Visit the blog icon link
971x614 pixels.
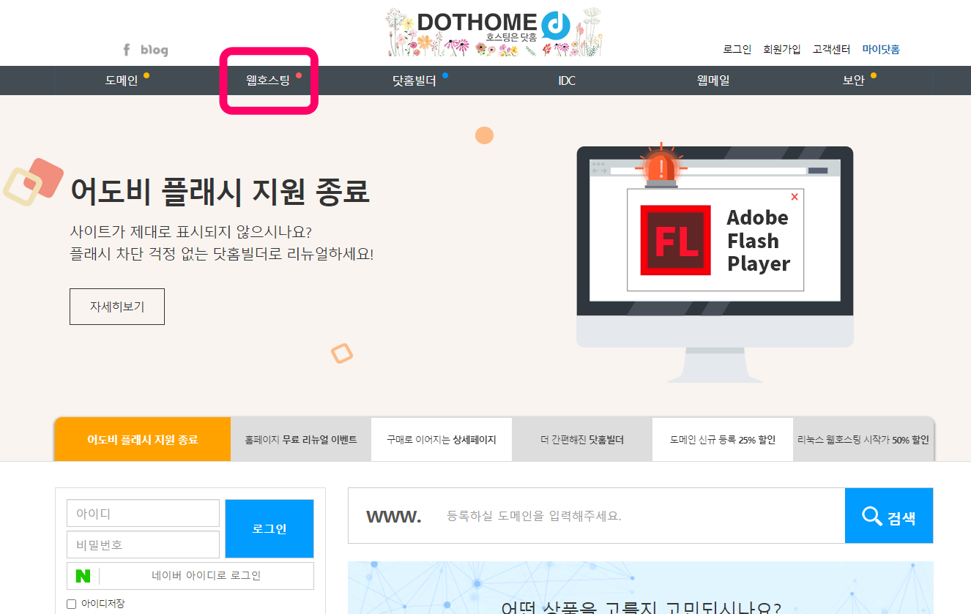tap(155, 50)
